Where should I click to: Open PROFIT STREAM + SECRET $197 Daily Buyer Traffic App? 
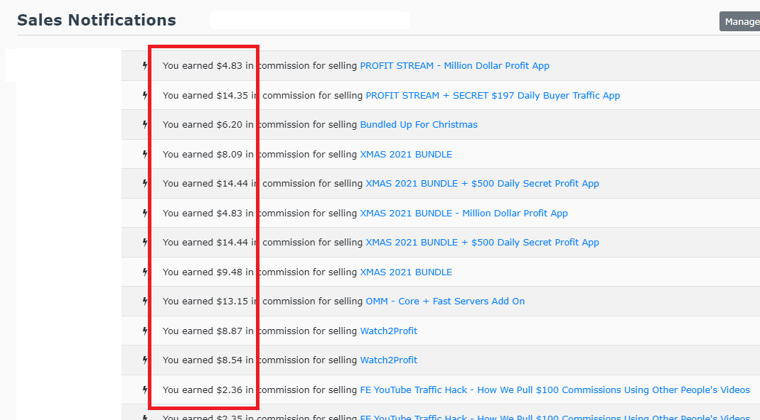(493, 95)
